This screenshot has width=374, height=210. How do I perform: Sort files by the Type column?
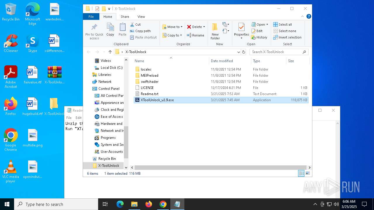[269, 61]
